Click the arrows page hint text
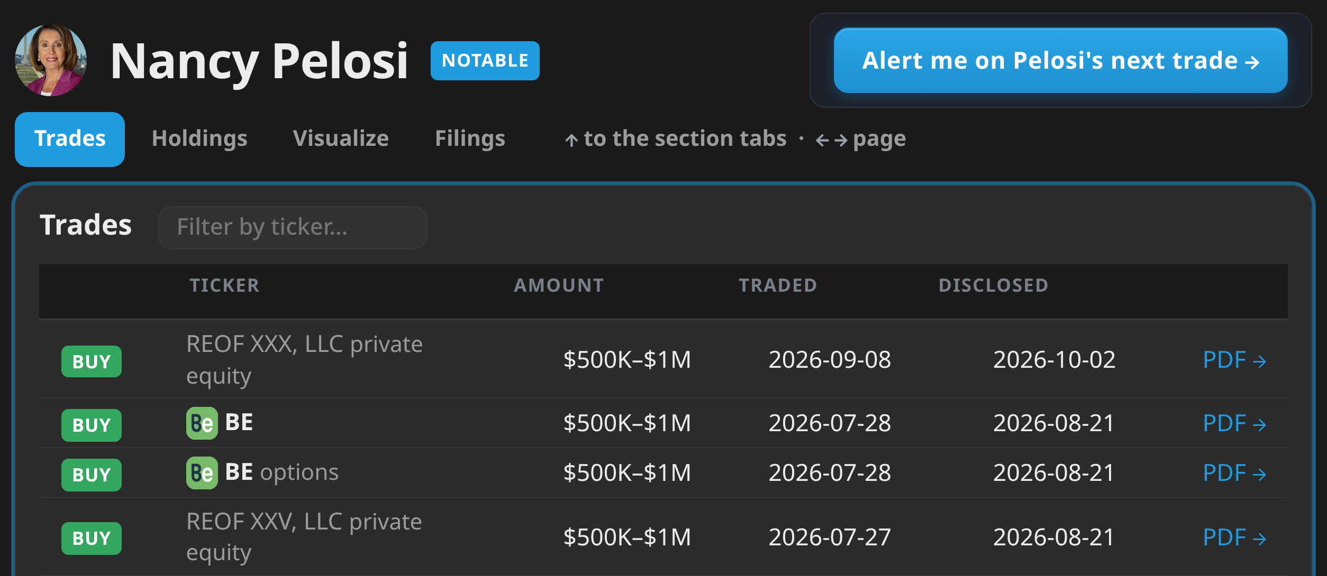The image size is (1327, 576). 860,140
